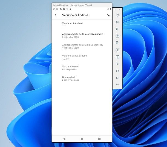
Task: Go back using the arrow beside Versione di Android
Action: coord(56,15)
